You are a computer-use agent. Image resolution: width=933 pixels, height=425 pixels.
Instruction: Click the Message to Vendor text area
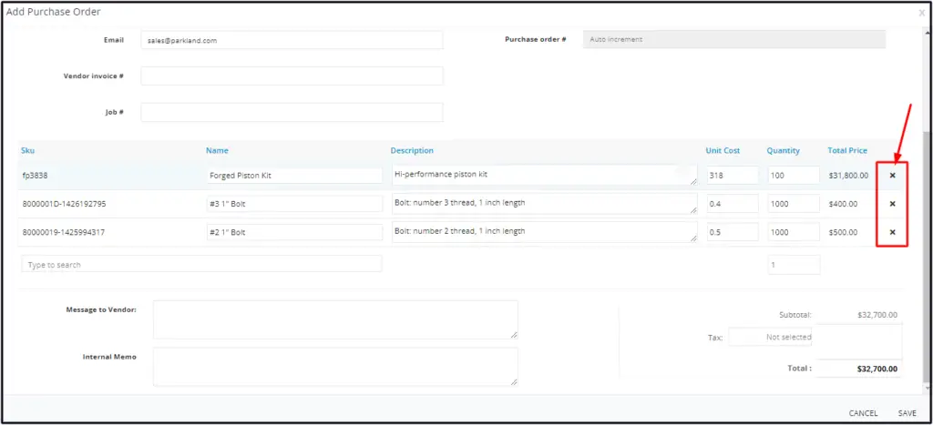tap(335, 319)
